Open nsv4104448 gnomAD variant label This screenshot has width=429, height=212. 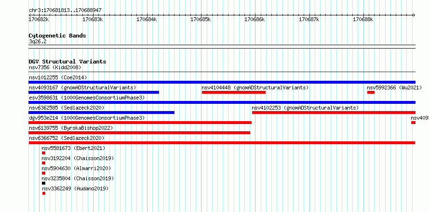click(255, 87)
